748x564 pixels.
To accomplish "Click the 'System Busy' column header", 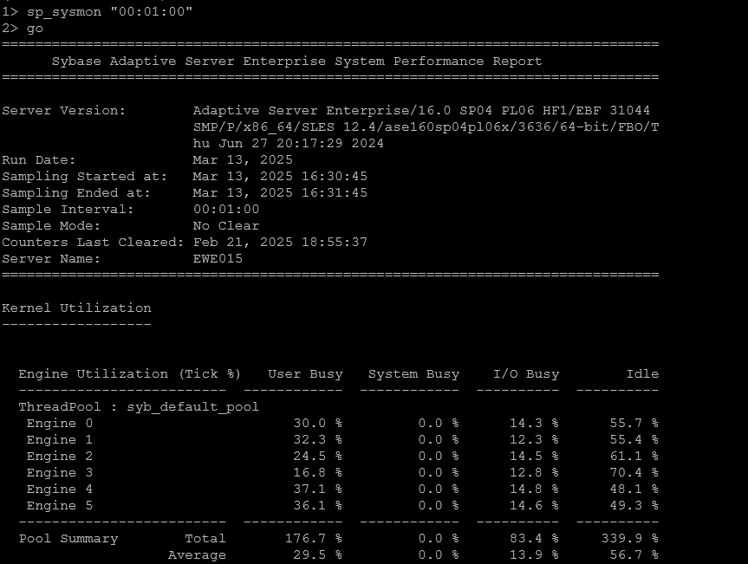I will [413, 374].
